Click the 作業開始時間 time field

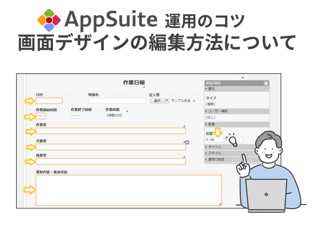click(x=41, y=116)
